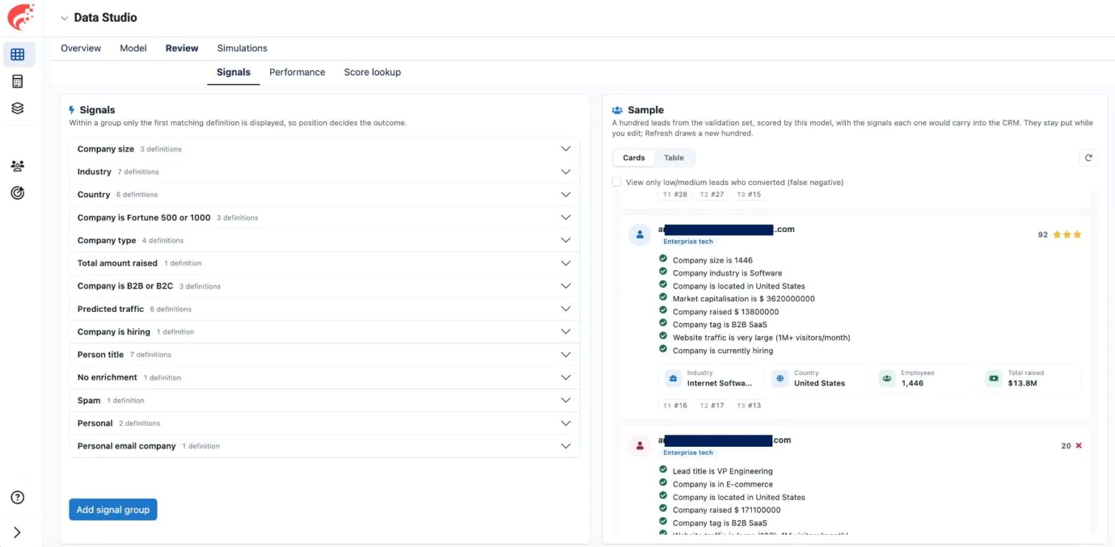Viewport: 1115px width, 547px height.
Task: Open the dropdown chevron beside Data Studio
Action: pyautogui.click(x=65, y=18)
